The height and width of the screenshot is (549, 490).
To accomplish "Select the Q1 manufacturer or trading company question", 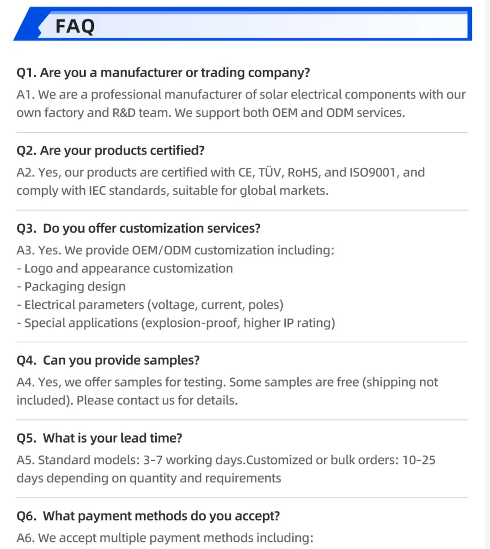I will pyautogui.click(x=163, y=73).
